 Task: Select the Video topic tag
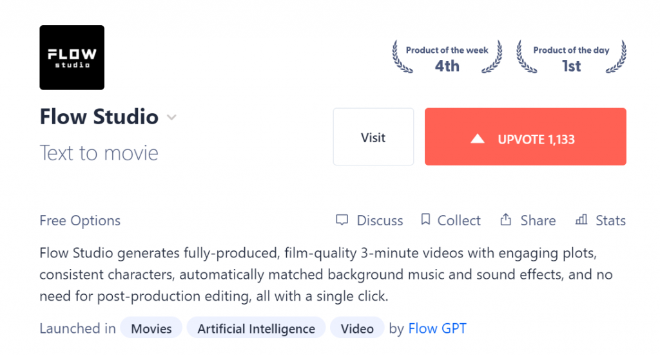click(357, 328)
